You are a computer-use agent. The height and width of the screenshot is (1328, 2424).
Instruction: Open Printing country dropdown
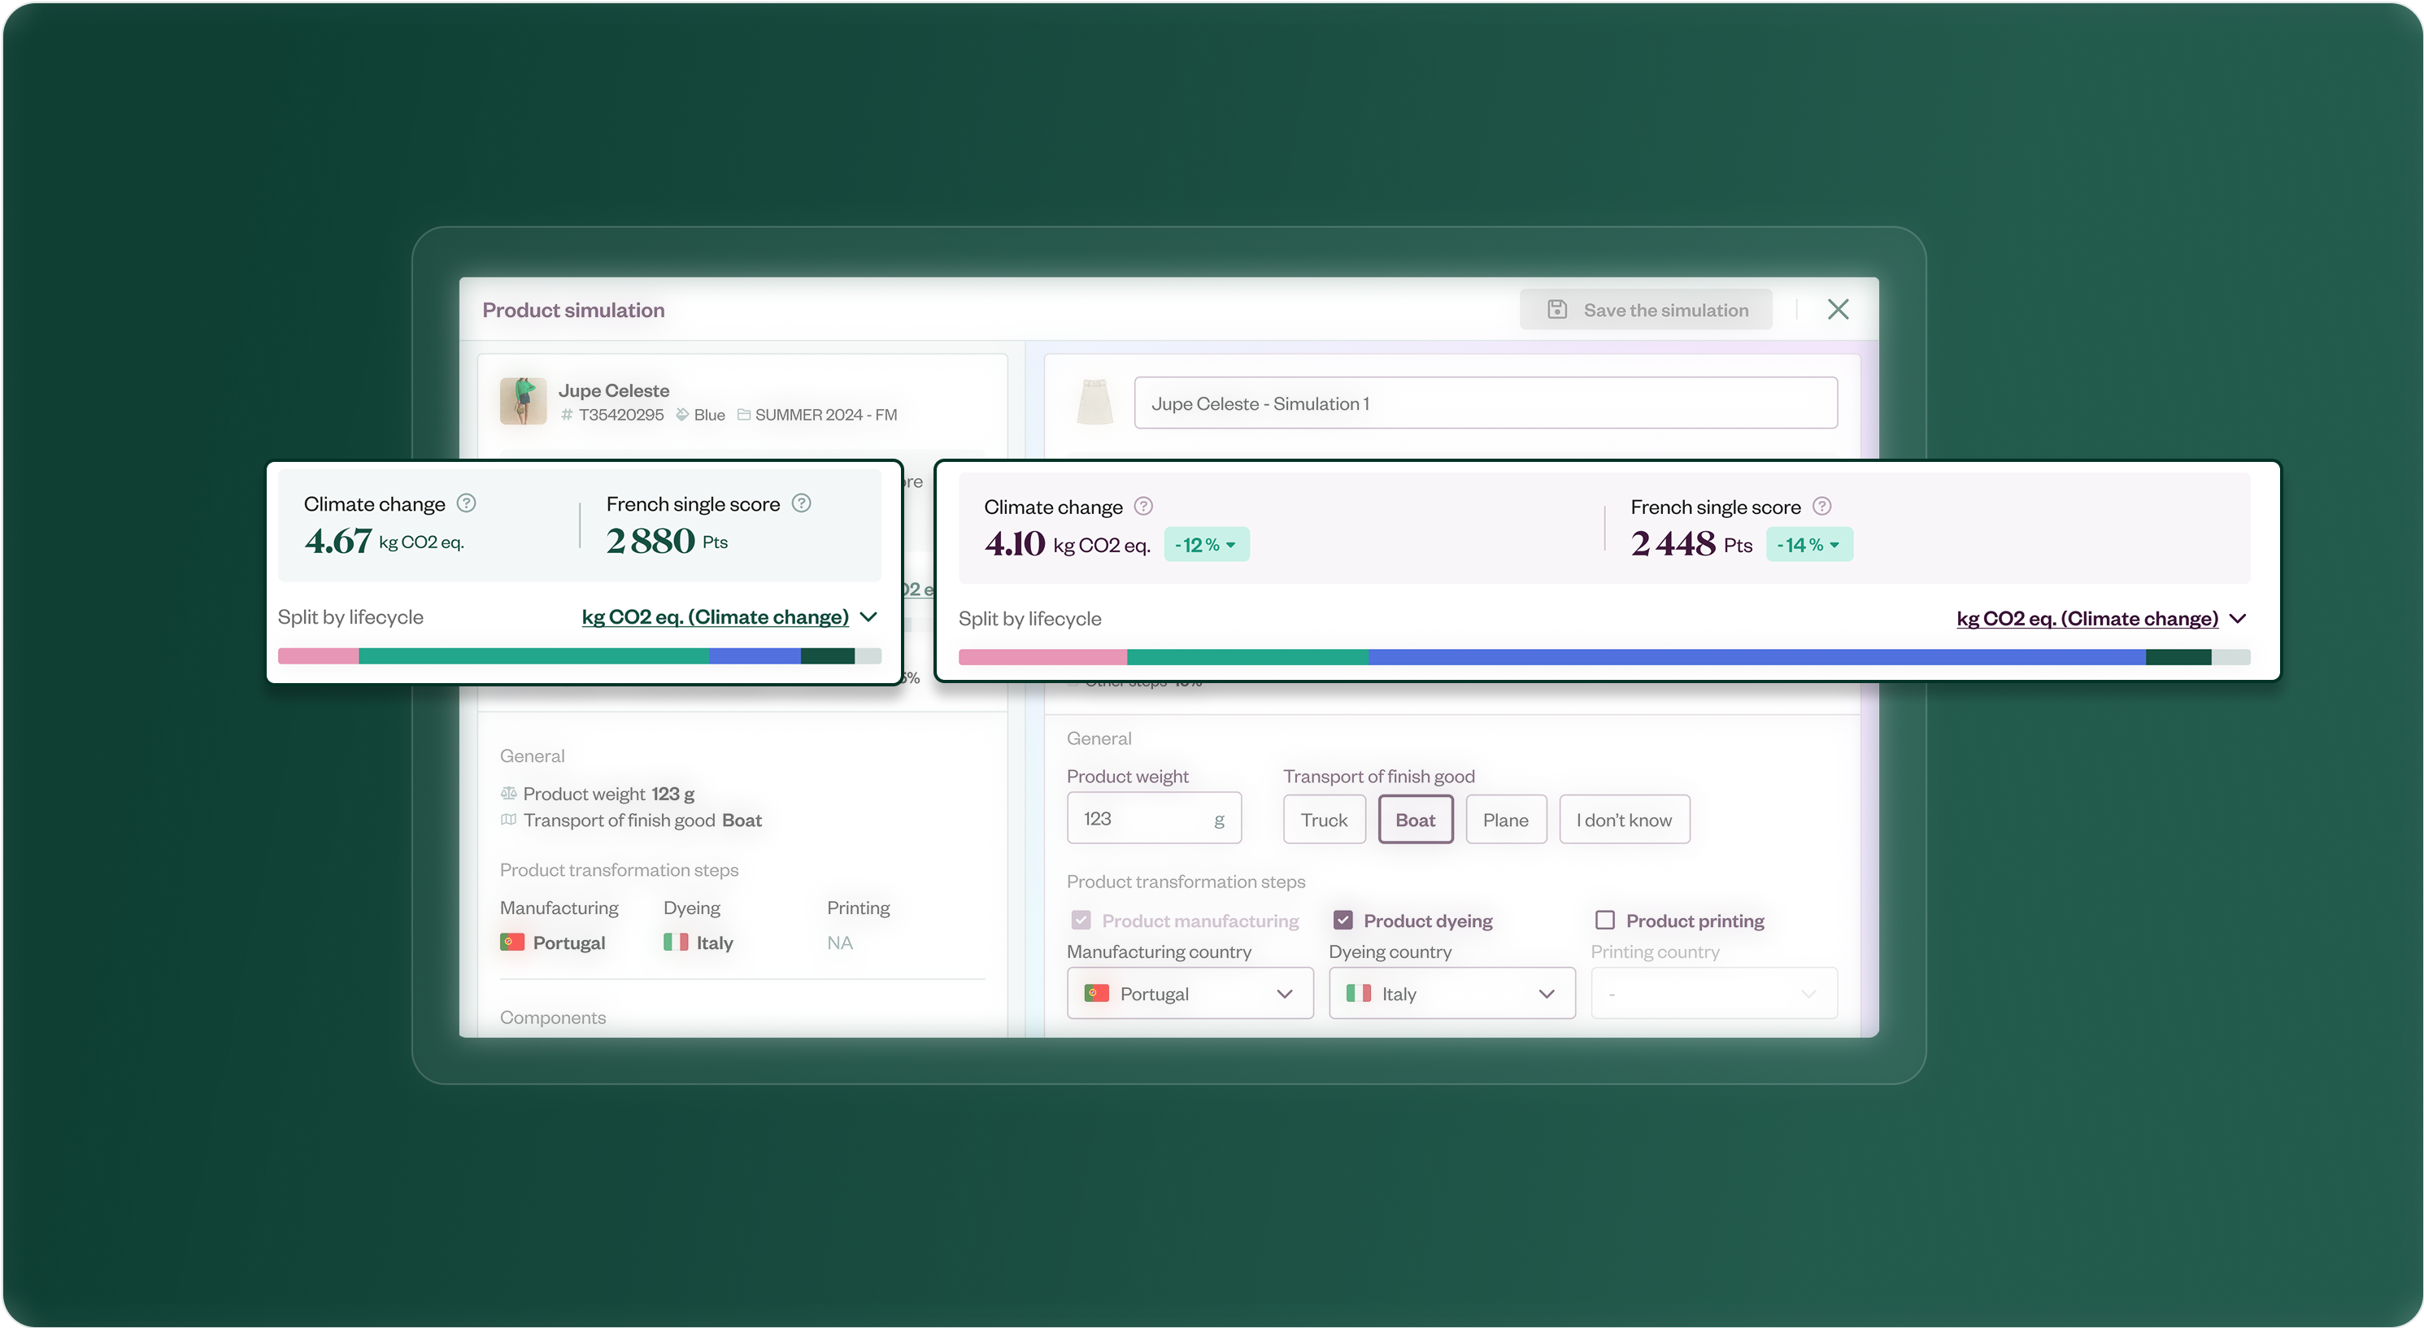point(1713,994)
